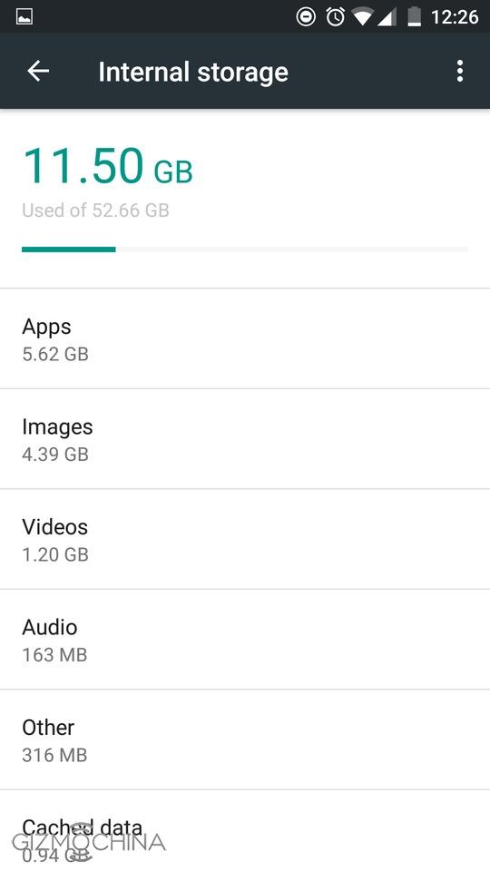Click the storage usage progress bar
The width and height of the screenshot is (490, 871).
245,250
